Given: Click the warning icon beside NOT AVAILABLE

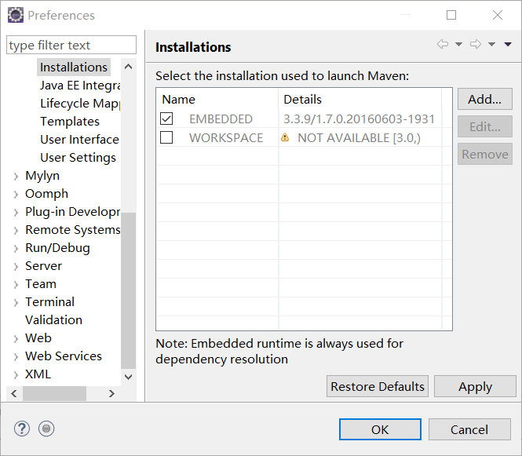Looking at the screenshot, I should click(x=285, y=137).
